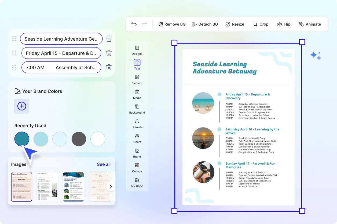Open the Media panel
The width and height of the screenshot is (337, 224).
pyautogui.click(x=137, y=94)
